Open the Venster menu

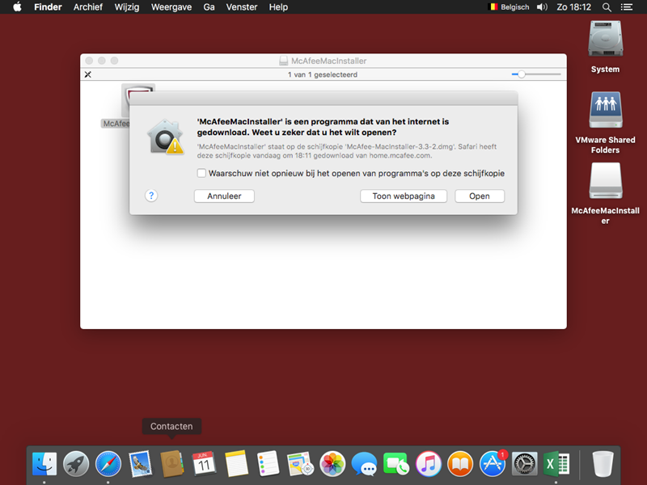pyautogui.click(x=241, y=7)
